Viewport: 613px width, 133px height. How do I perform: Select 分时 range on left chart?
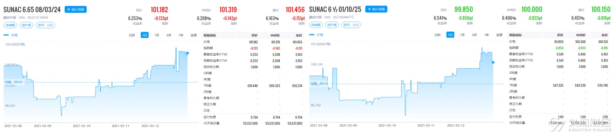(132, 35)
